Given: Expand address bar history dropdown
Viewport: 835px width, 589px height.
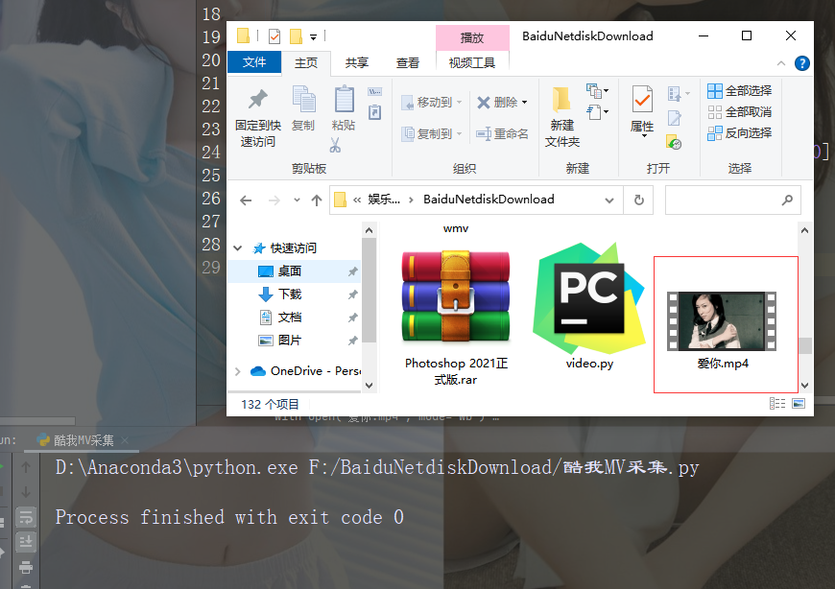Looking at the screenshot, I should click(x=609, y=200).
